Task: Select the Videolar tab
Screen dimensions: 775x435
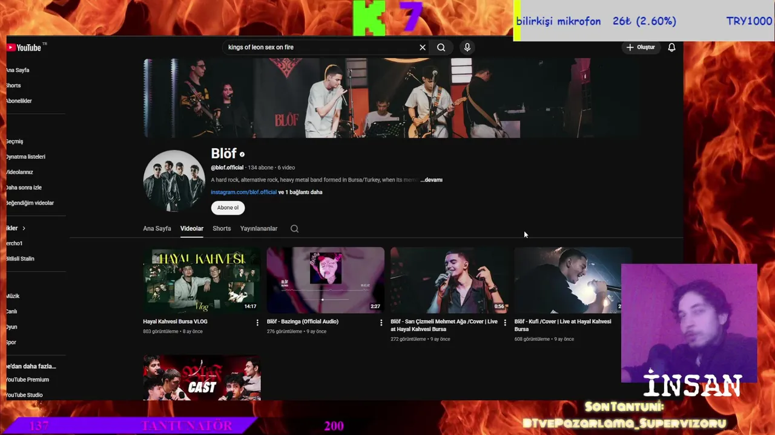Action: coord(191,228)
